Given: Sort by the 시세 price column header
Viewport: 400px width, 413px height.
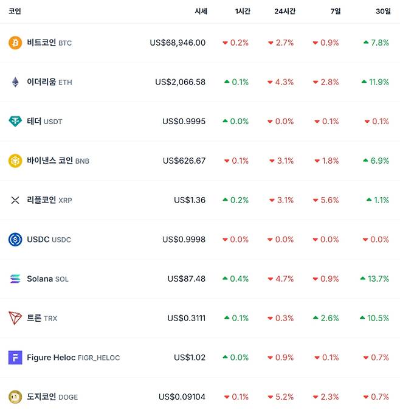Looking at the screenshot, I should 201,11.
